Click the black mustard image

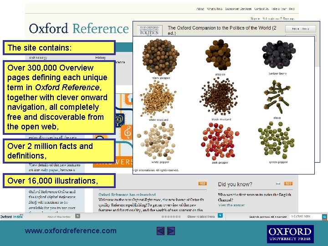pyautogui.click(x=219, y=97)
